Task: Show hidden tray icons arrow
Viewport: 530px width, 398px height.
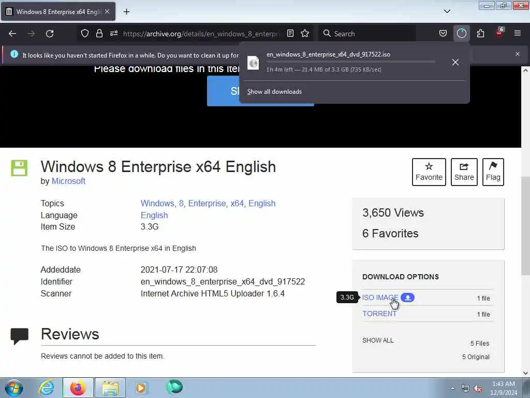Action: (452, 388)
